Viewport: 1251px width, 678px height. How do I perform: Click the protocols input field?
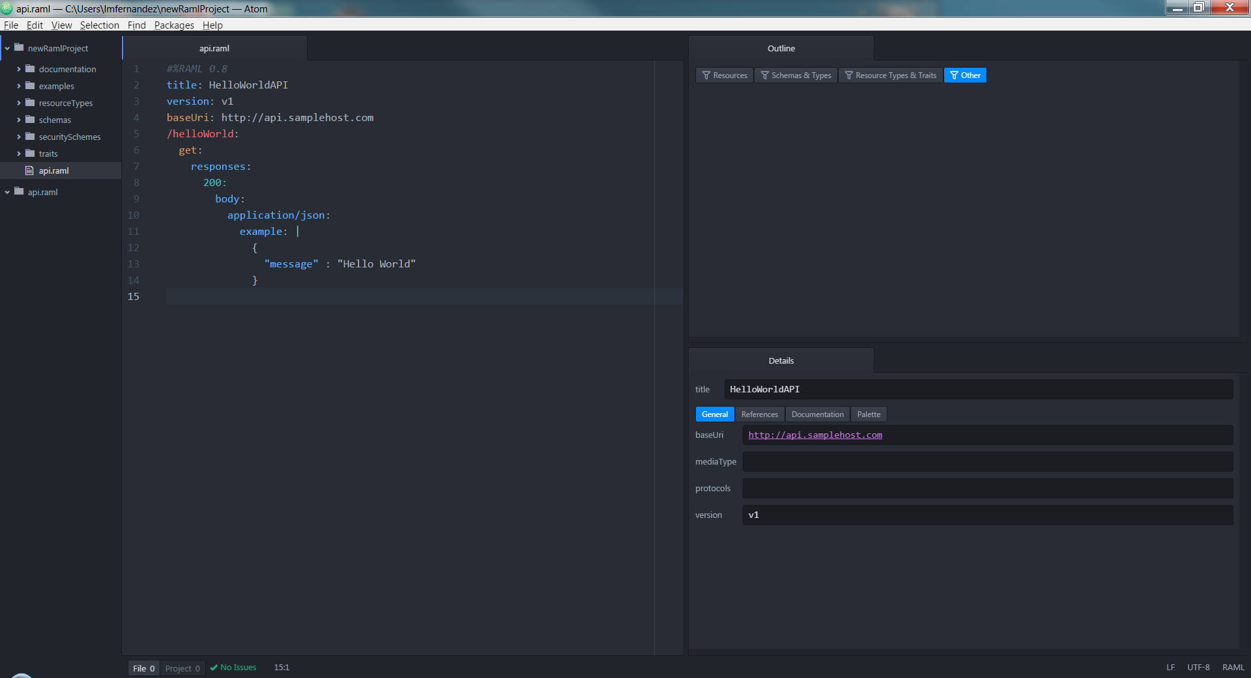(987, 489)
